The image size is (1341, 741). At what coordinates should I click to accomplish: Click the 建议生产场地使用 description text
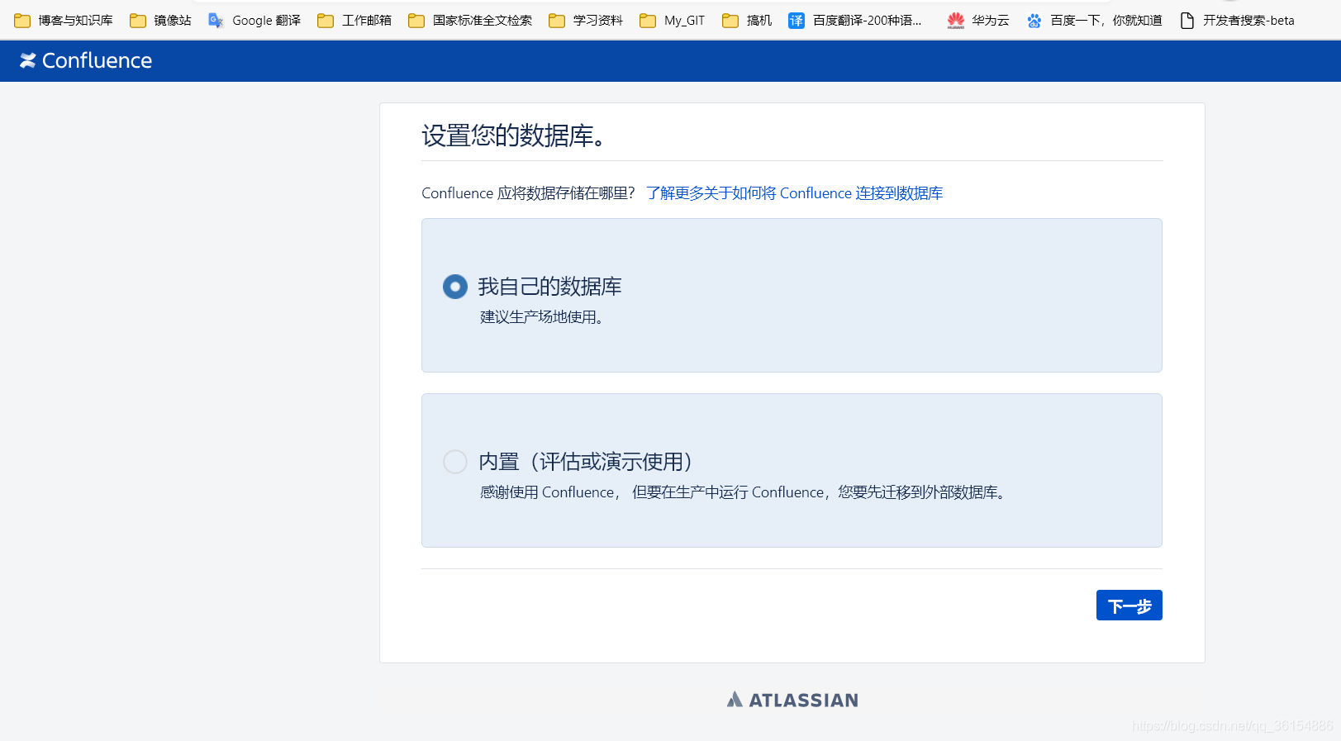[x=542, y=317]
